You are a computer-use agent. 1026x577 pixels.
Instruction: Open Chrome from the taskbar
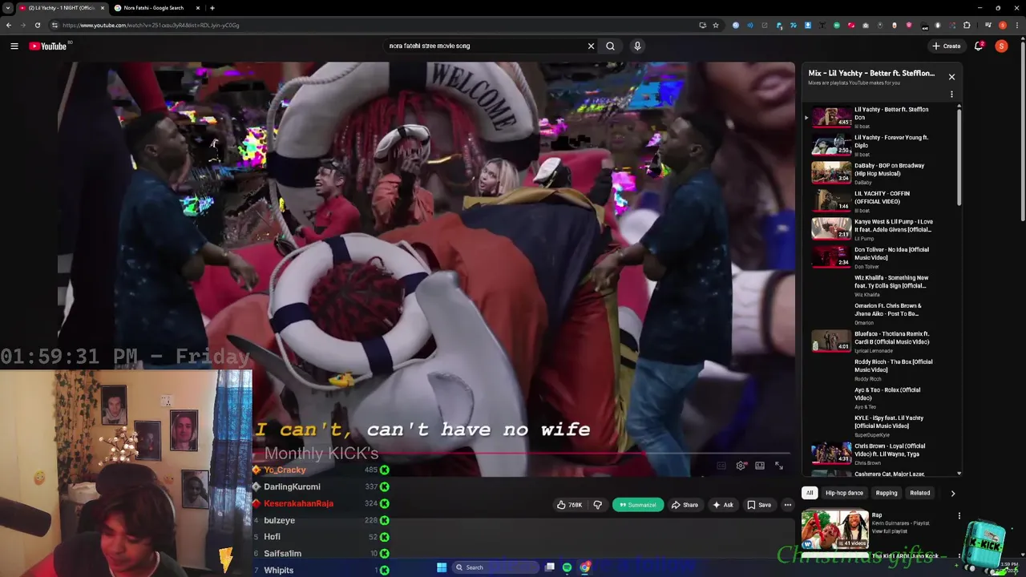[x=585, y=567]
